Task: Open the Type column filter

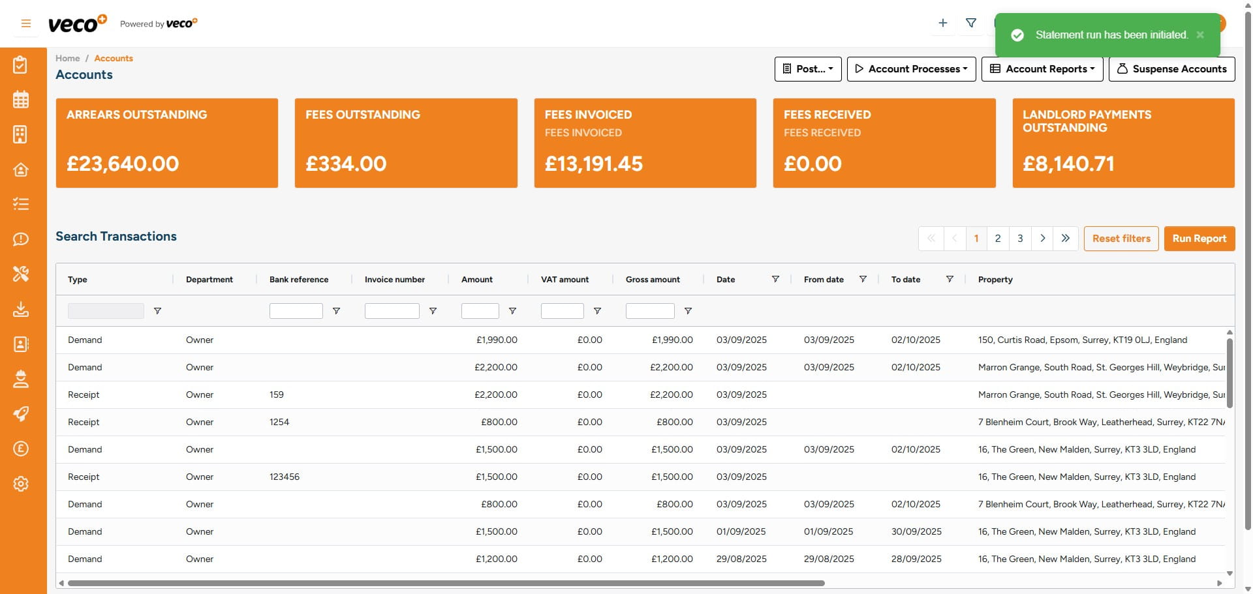Action: (157, 311)
